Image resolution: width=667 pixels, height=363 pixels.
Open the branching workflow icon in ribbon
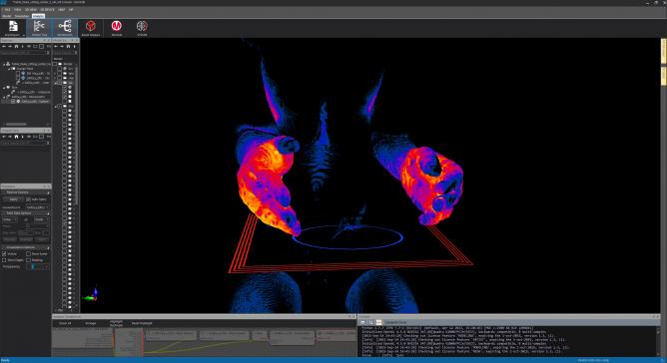65,26
